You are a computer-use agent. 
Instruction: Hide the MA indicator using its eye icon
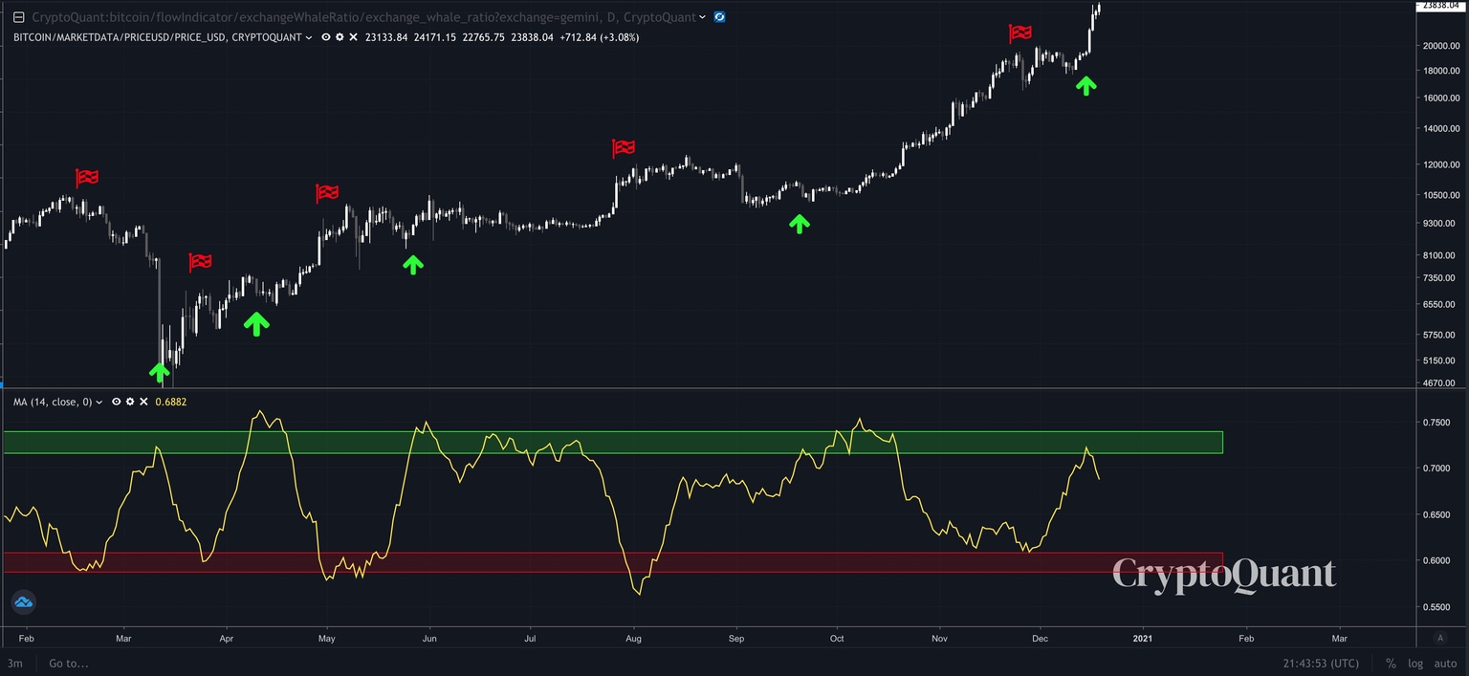(116, 402)
